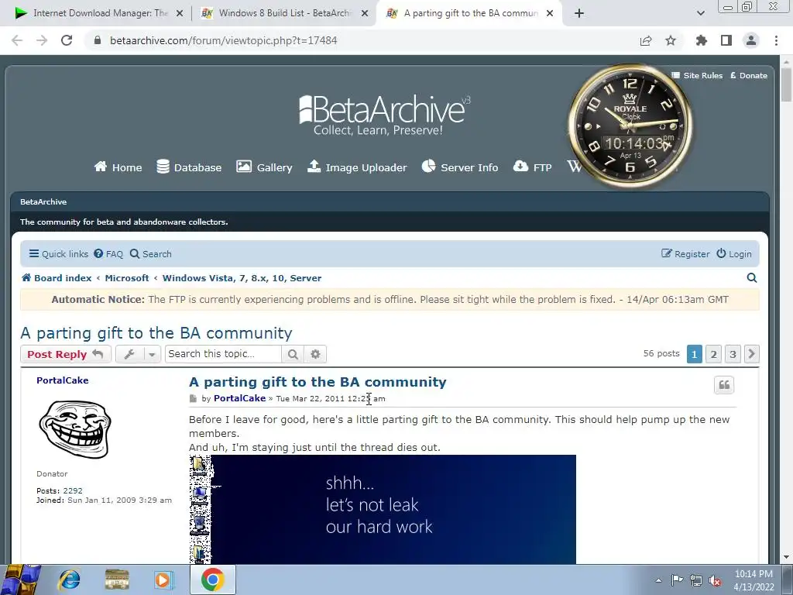Click the PortalCake author link in post byline
Viewport: 793px width, 595px height.
pyautogui.click(x=240, y=398)
